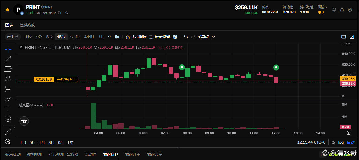Open 我的持仓 tab
The height and width of the screenshot is (160, 359).
click(x=111, y=155)
